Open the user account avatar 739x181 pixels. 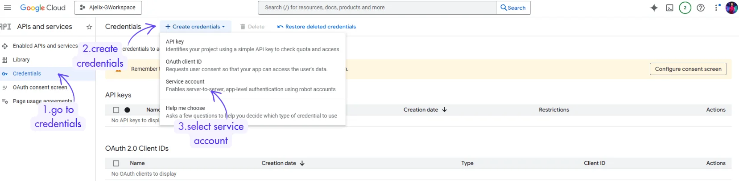731,8
